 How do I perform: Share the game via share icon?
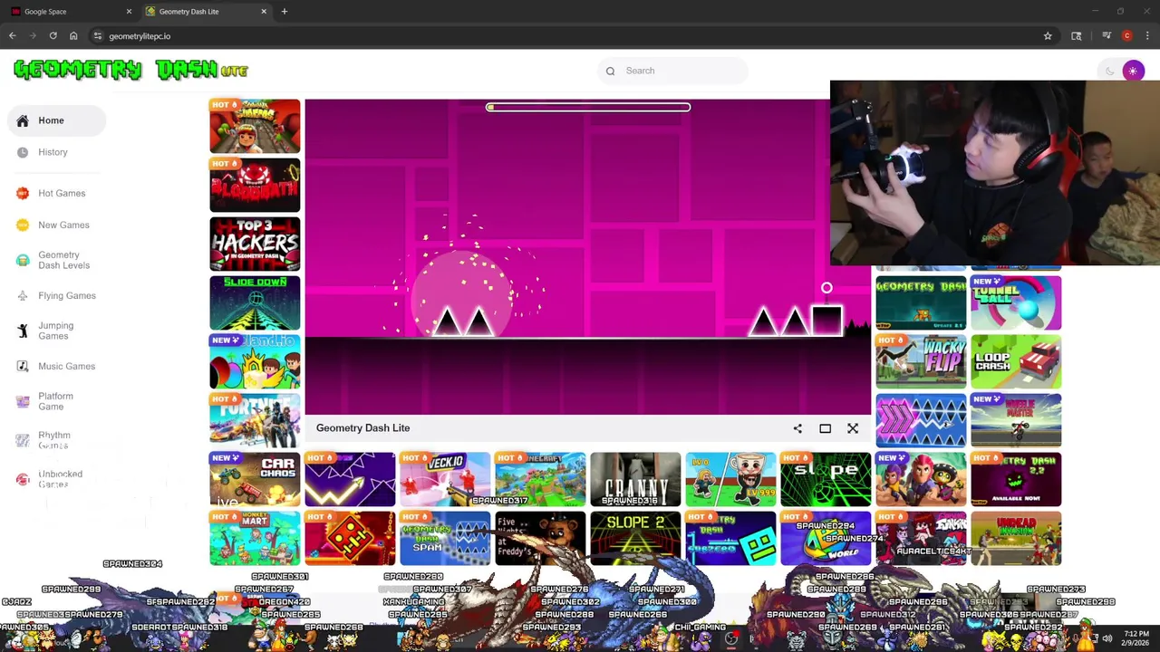(x=797, y=428)
